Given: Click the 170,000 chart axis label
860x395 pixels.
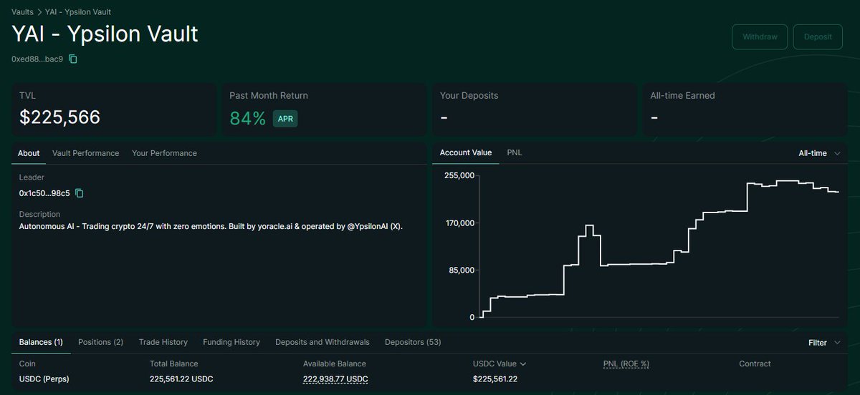Looking at the screenshot, I should point(459,223).
